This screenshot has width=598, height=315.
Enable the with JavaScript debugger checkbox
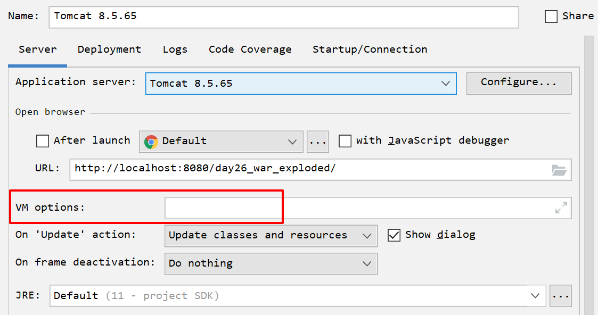(x=345, y=141)
